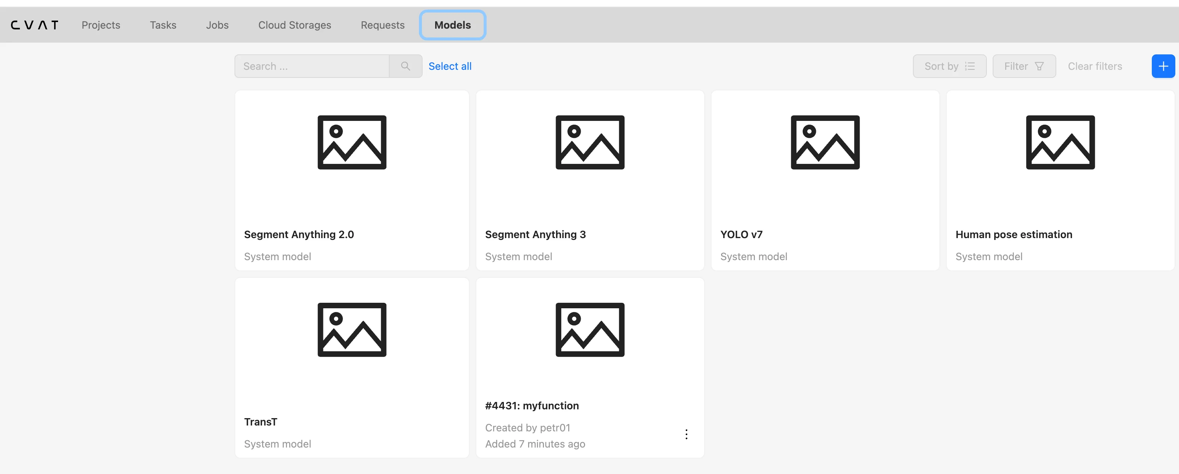This screenshot has height=474, width=1179.
Task: Click the search magnifier icon
Action: pos(405,67)
